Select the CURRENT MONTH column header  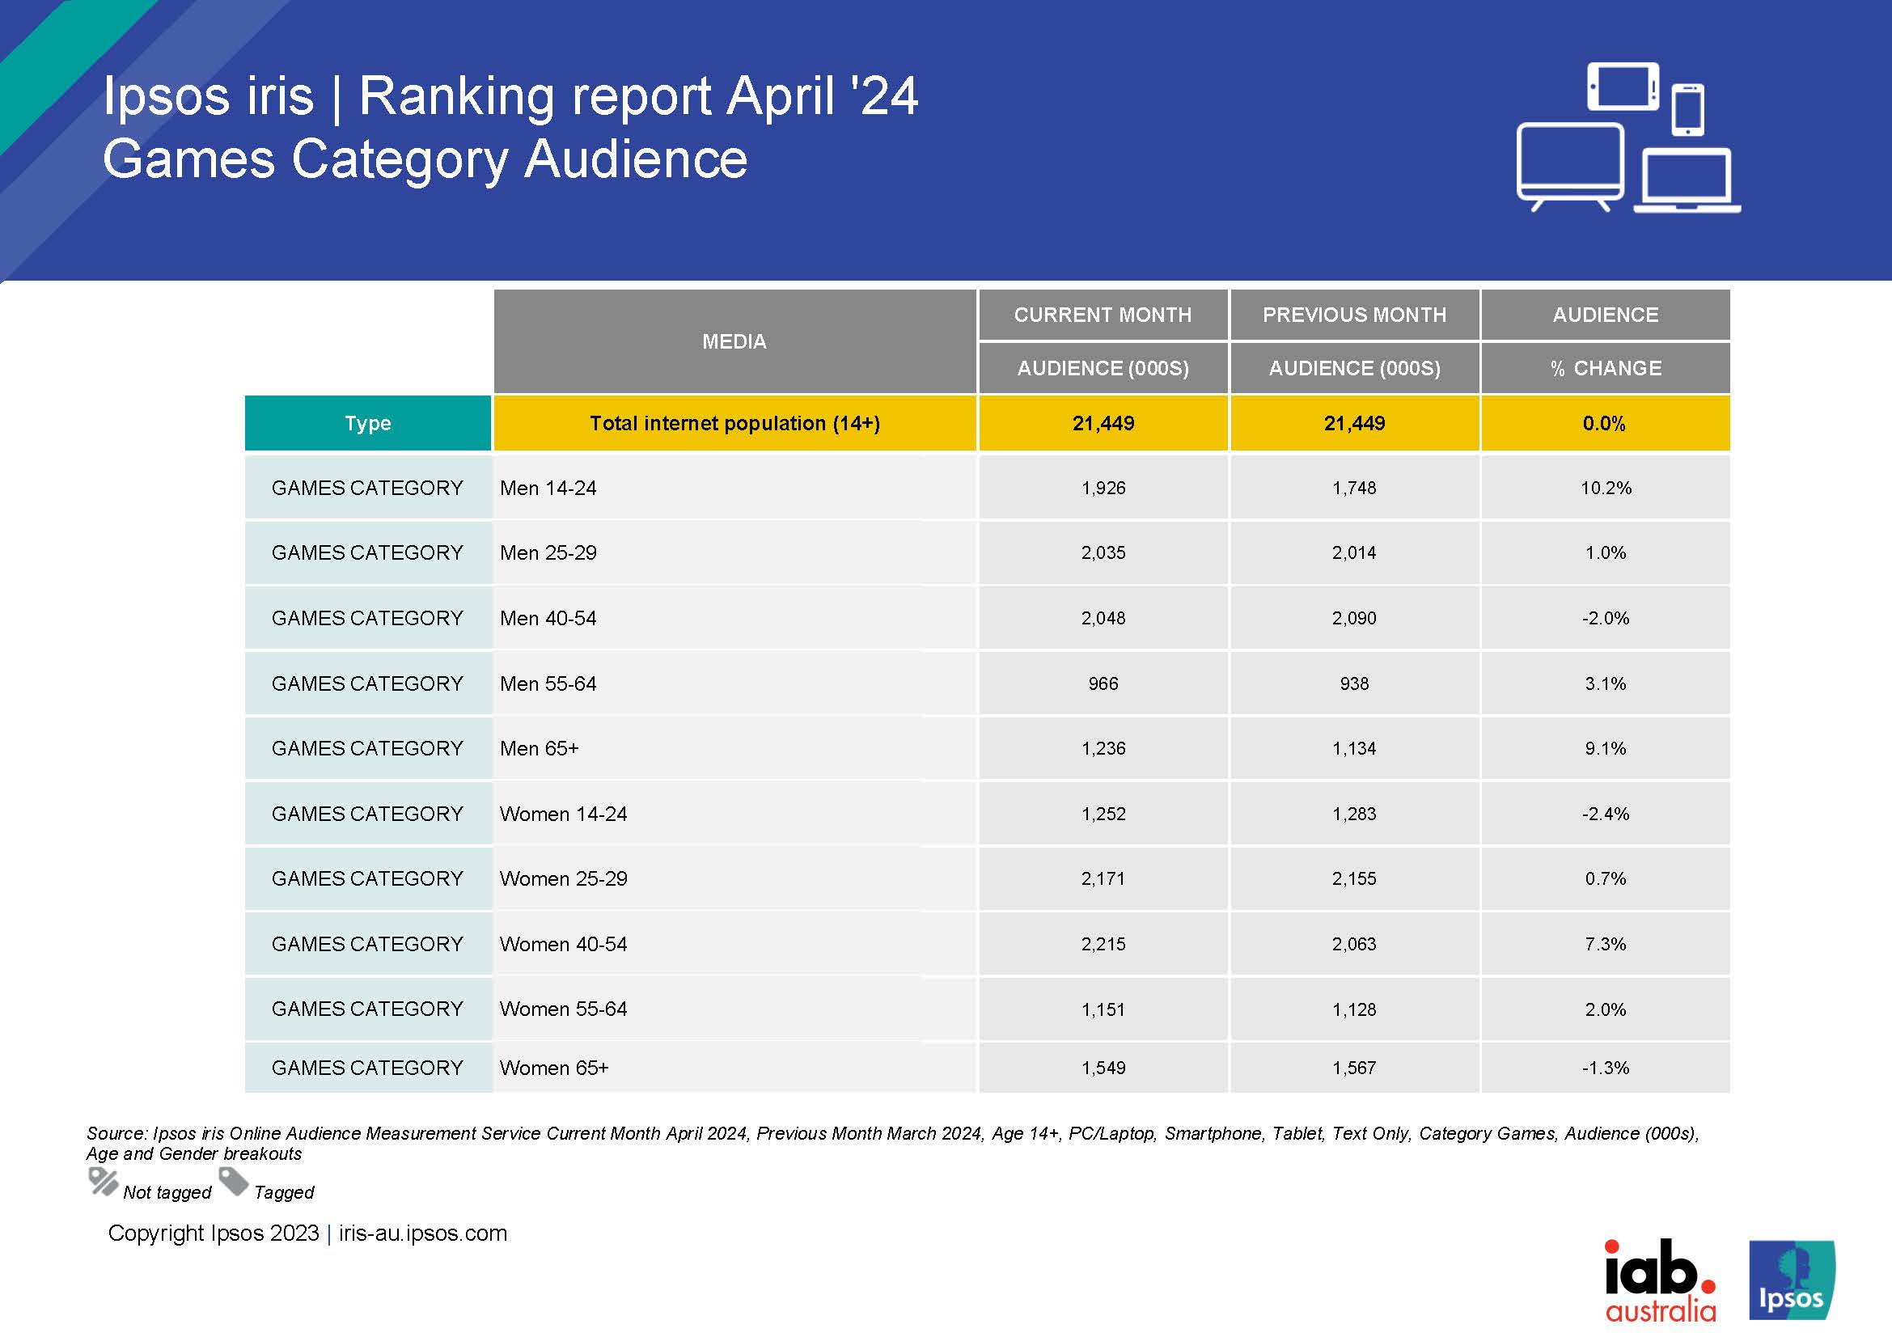pos(1103,315)
